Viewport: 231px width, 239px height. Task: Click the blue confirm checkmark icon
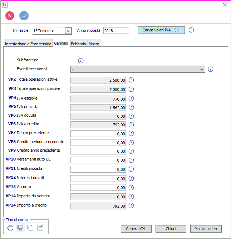pyautogui.click(x=24, y=16)
